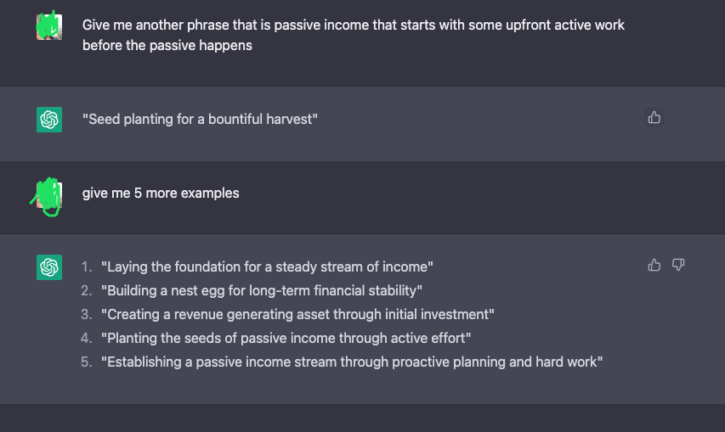
Task: Click user avatar next to "Give me another phrase"
Action: point(49,25)
